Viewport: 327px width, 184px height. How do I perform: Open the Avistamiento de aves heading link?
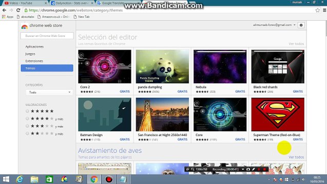click(x=110, y=150)
